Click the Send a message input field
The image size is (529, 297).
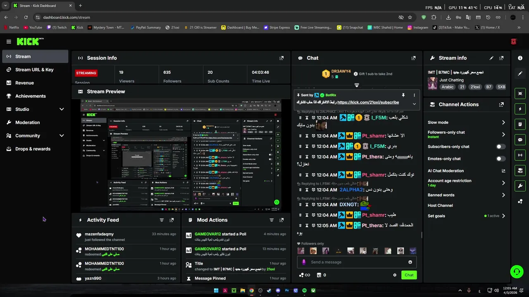click(x=357, y=262)
